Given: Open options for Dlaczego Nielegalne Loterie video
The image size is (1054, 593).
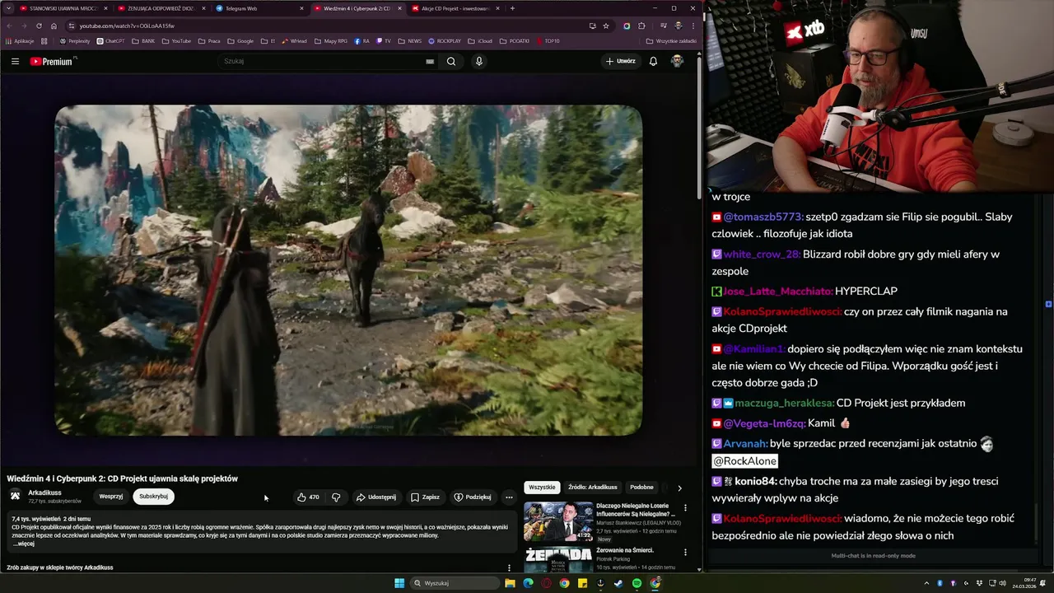Looking at the screenshot, I should pos(685,508).
